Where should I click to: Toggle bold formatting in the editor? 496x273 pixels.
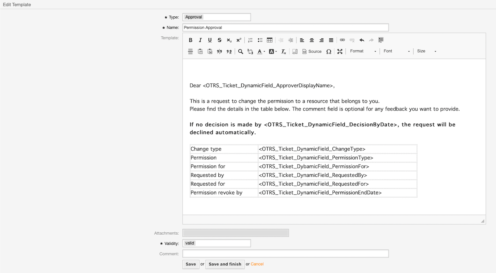point(191,40)
